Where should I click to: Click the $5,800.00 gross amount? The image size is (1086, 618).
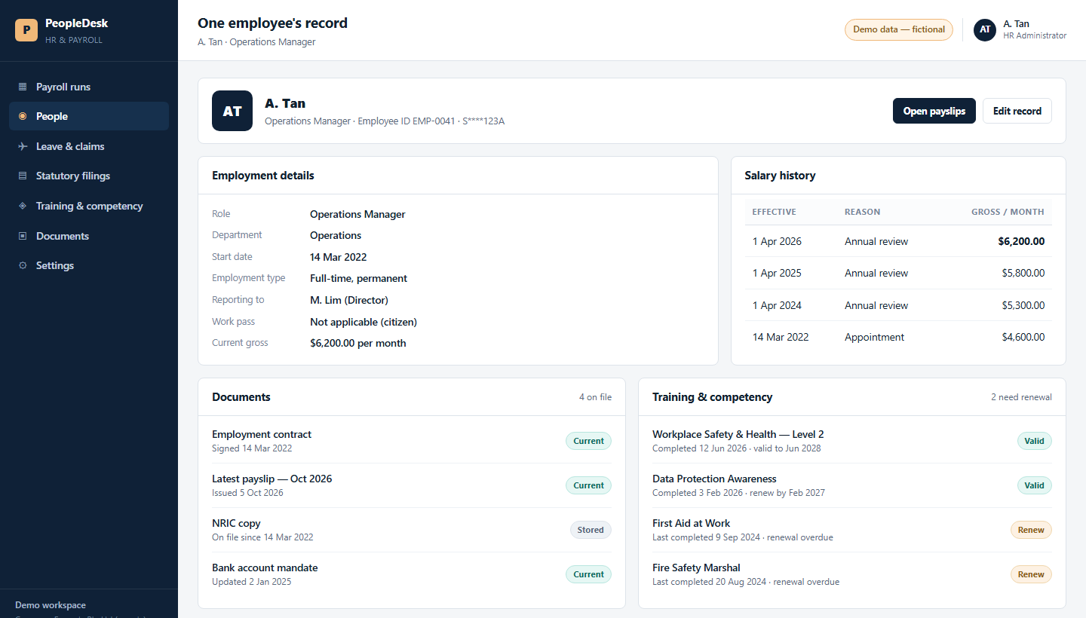click(1023, 273)
